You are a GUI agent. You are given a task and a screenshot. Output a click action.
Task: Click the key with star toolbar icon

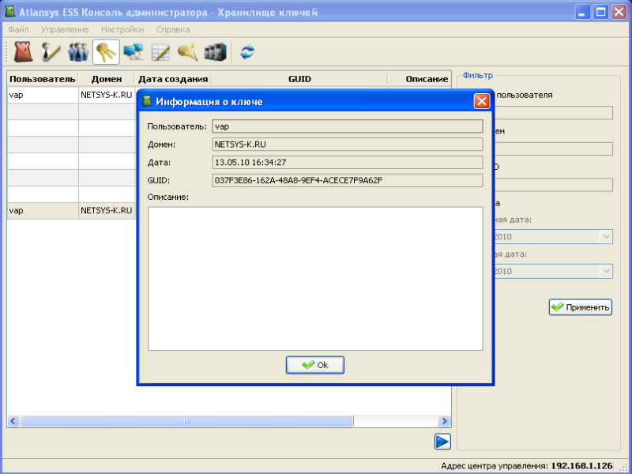[x=188, y=52]
